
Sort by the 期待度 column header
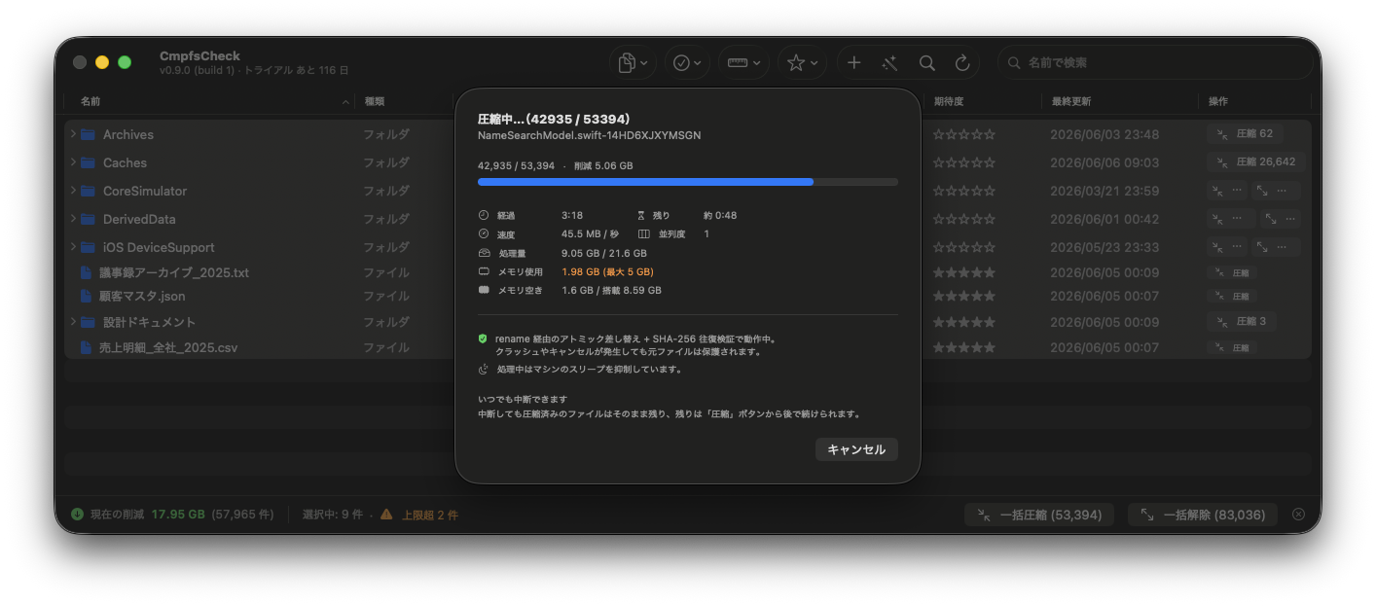(x=949, y=101)
